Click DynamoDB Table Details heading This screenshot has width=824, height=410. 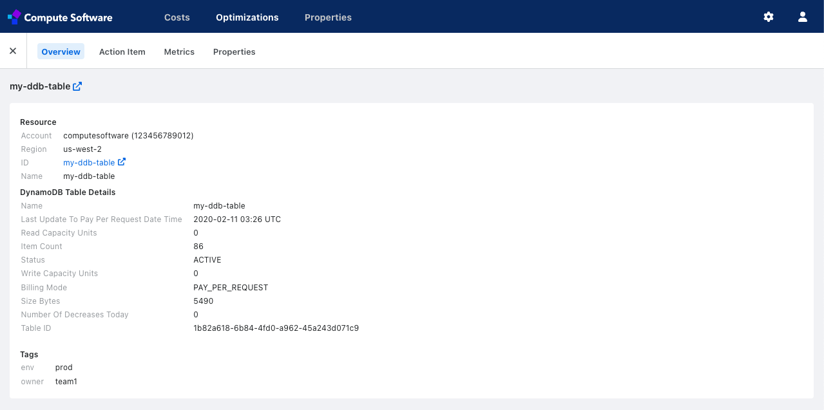click(68, 192)
